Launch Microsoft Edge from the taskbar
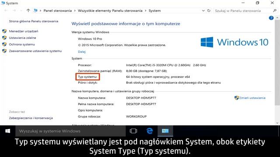Screen dimensions: 280x157 click(x=150, y=131)
